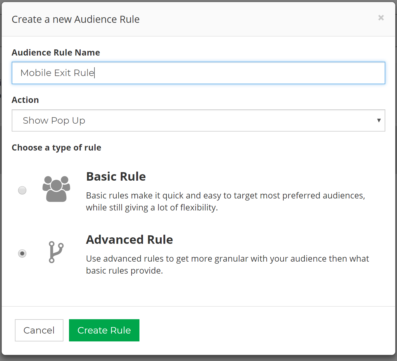Image resolution: width=397 pixels, height=361 pixels.
Task: Deselect the currently active Advanced Rule option
Action: [x=22, y=254]
